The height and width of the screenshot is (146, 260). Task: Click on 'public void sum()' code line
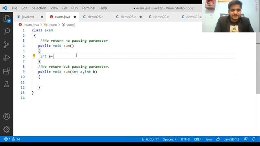coord(56,46)
